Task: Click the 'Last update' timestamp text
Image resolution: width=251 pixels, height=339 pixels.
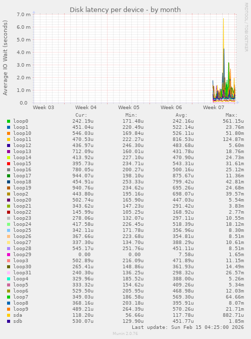Action: pyautogui.click(x=188, y=327)
